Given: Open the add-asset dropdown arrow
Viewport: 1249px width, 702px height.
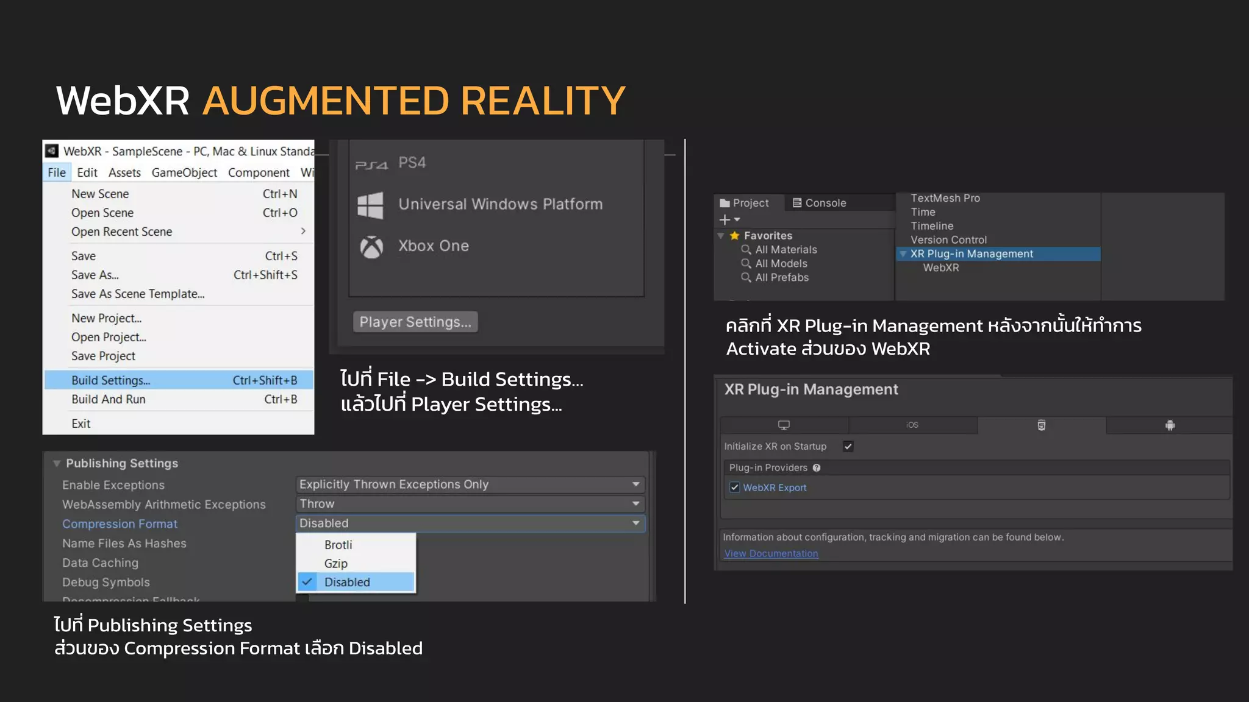Looking at the screenshot, I should pyautogui.click(x=737, y=219).
